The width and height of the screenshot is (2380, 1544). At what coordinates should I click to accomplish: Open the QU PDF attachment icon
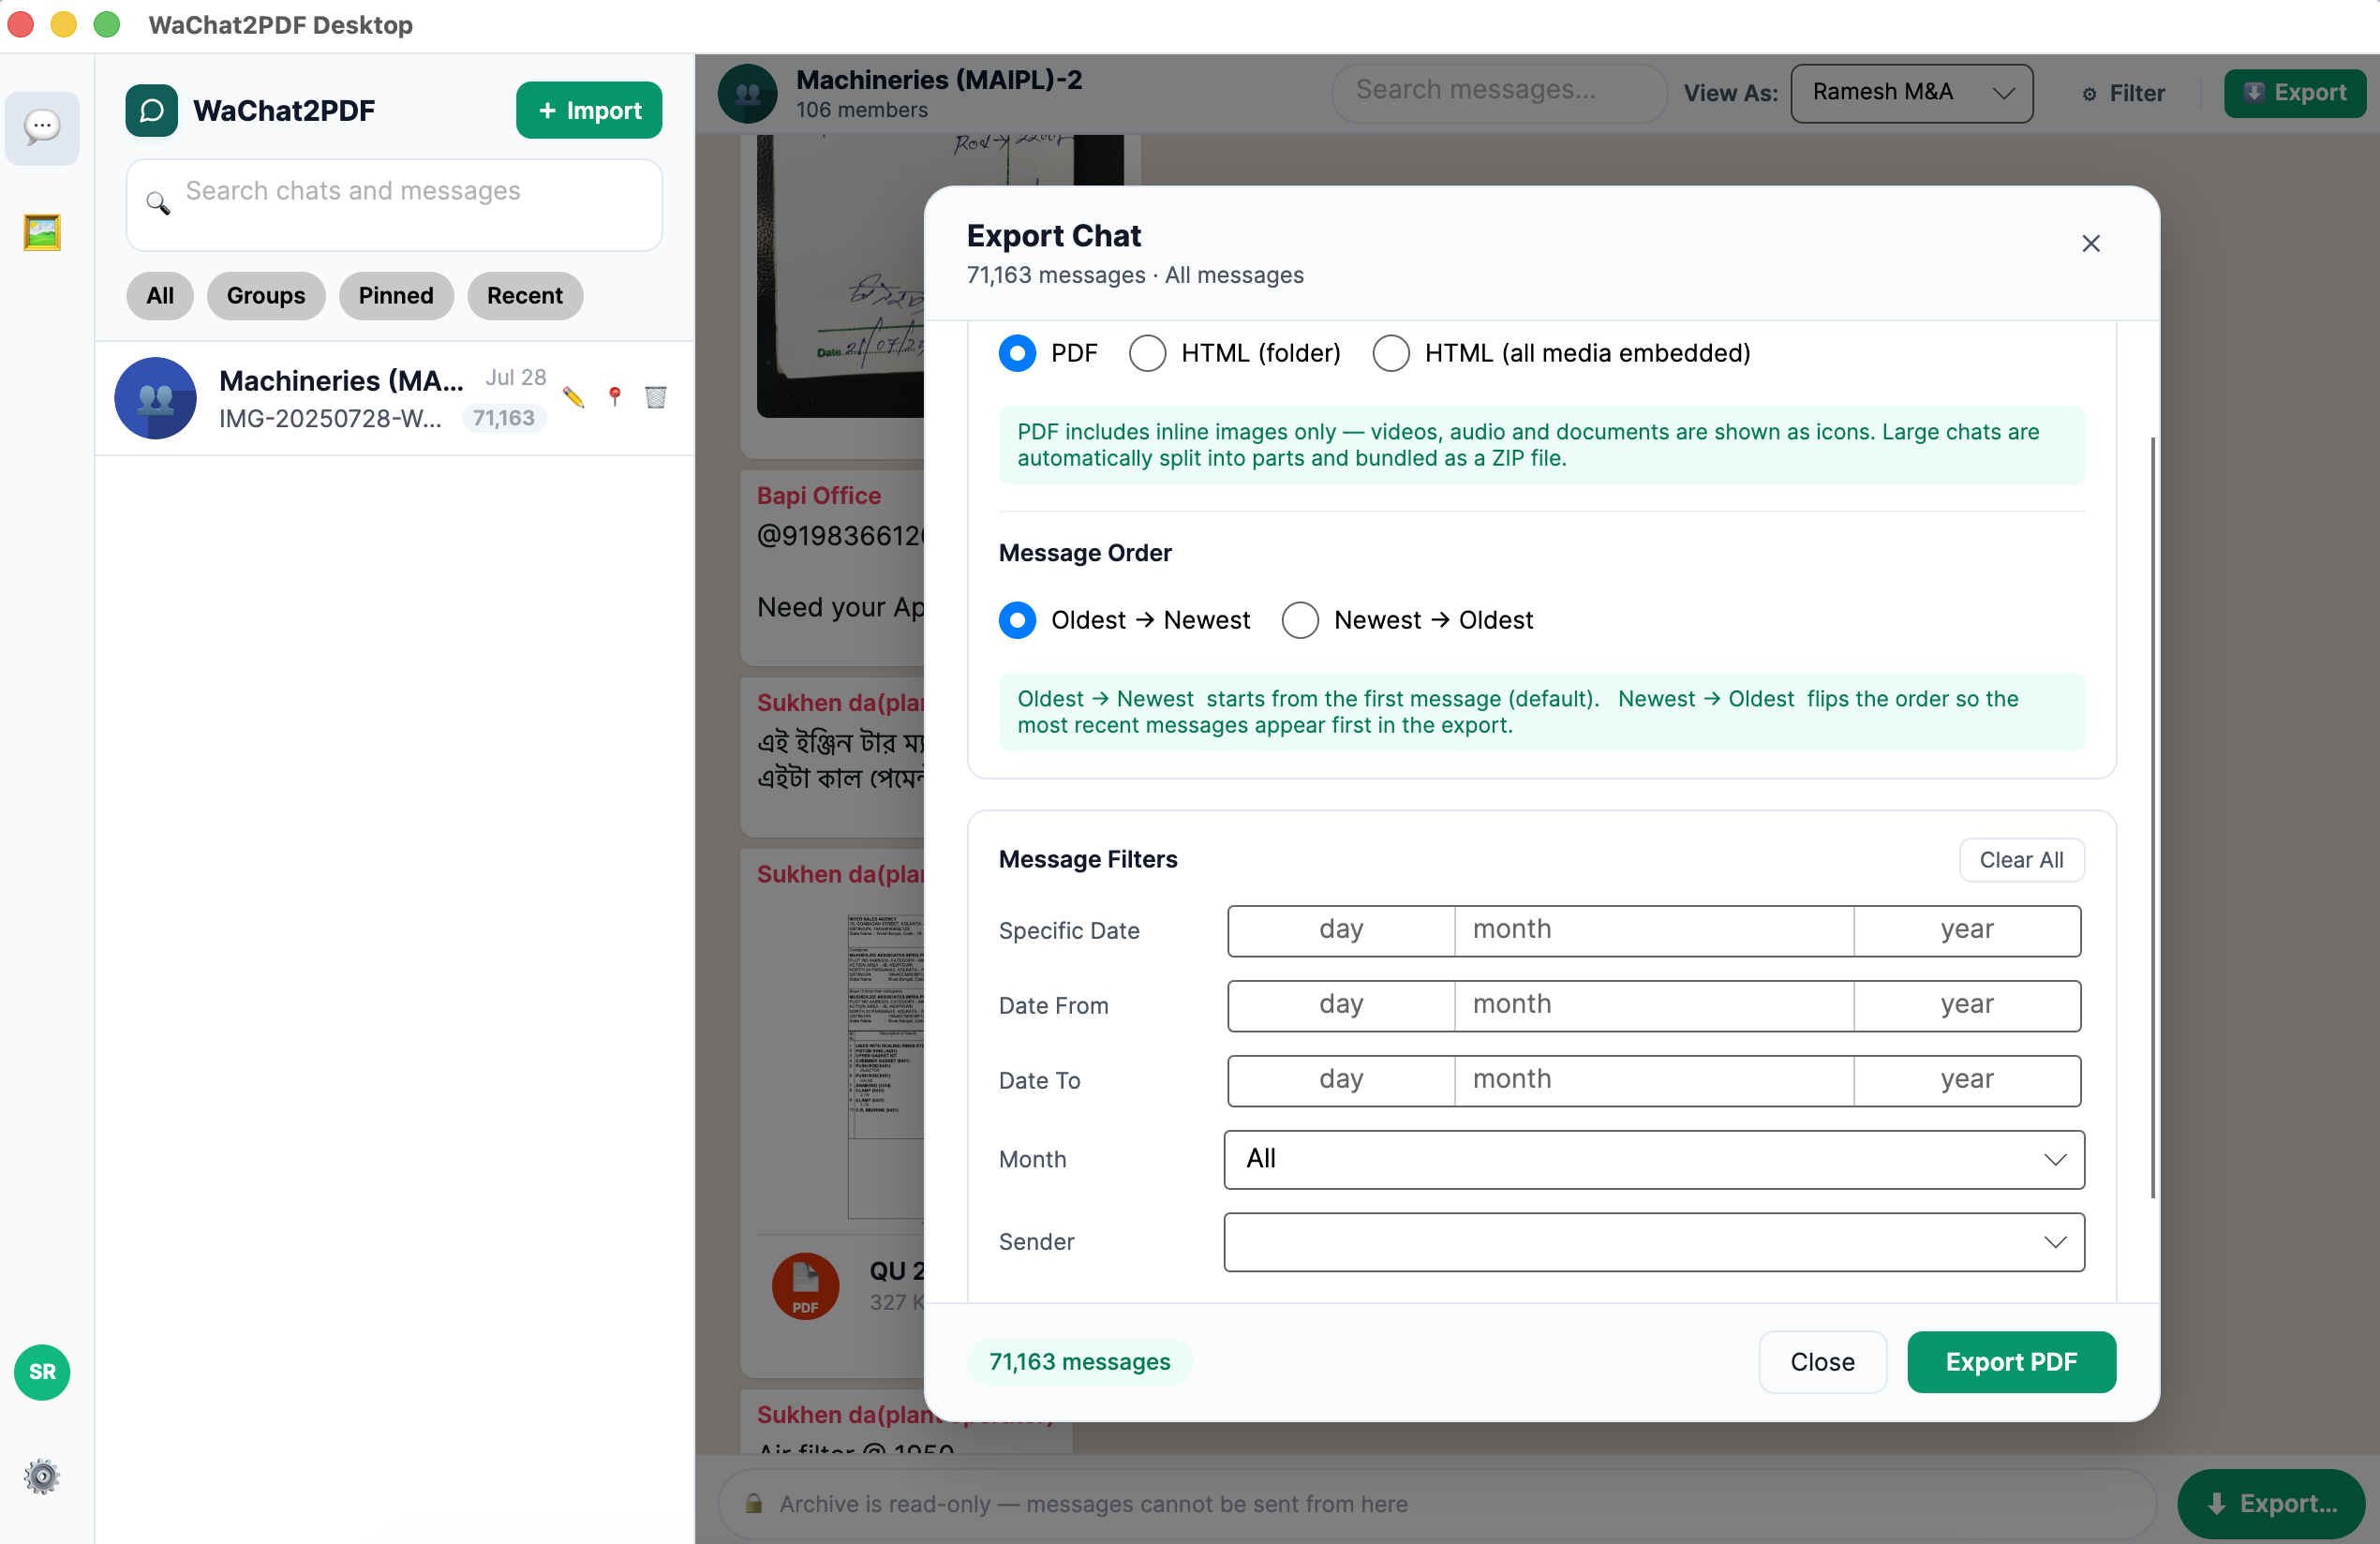pyautogui.click(x=805, y=1286)
